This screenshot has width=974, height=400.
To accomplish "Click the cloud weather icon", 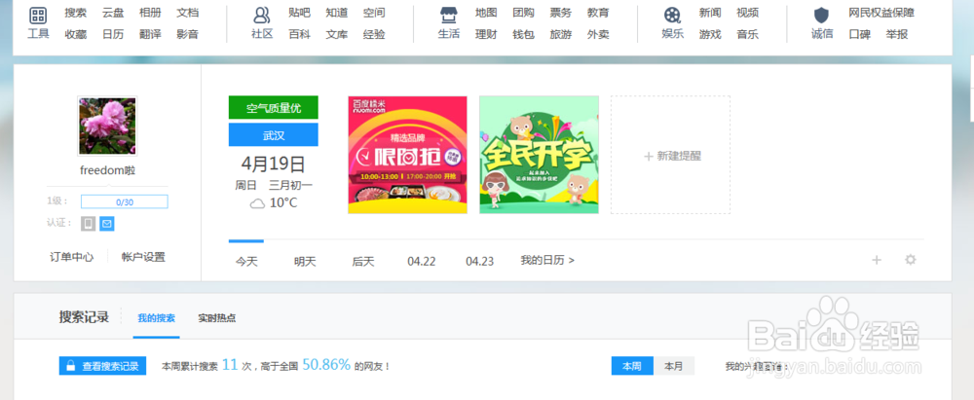I will (x=257, y=203).
